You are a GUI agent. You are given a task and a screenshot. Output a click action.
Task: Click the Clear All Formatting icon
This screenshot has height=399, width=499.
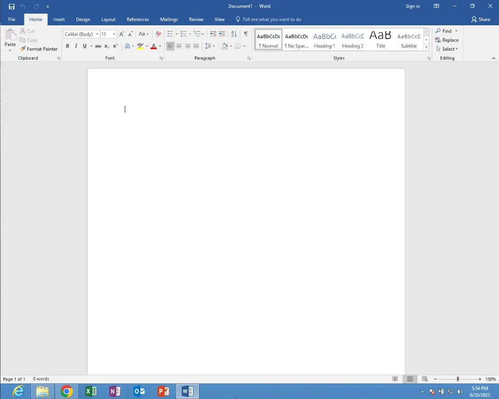coord(158,34)
